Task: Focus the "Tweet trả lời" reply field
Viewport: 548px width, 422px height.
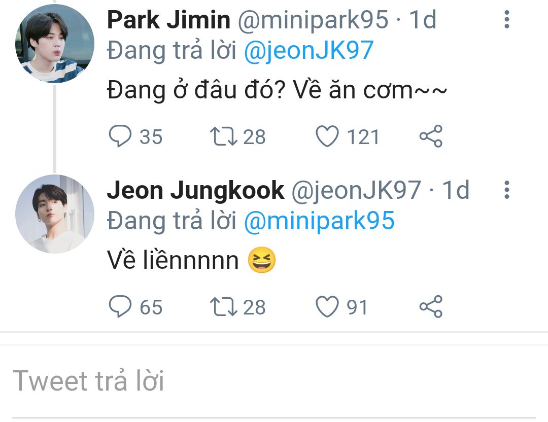Action: [274, 381]
